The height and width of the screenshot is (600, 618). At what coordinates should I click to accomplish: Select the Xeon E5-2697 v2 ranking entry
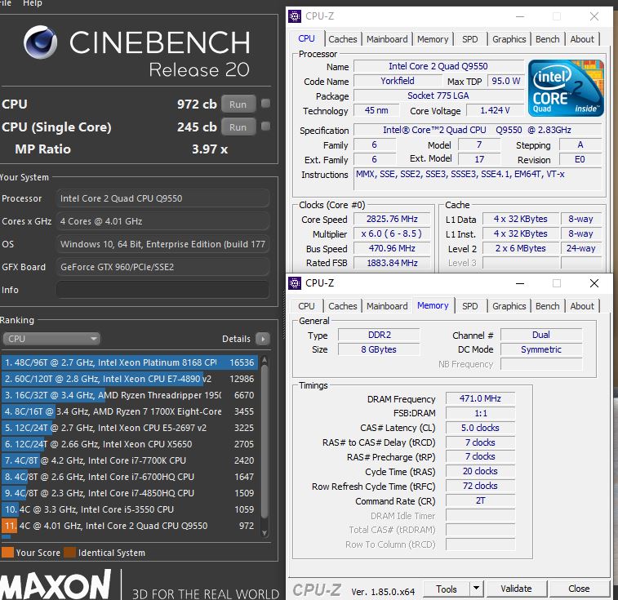[129, 428]
